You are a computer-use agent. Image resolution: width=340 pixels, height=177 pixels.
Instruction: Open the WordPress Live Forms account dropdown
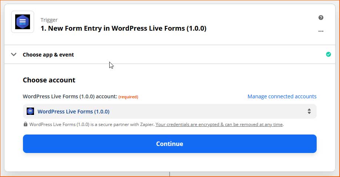170,112
